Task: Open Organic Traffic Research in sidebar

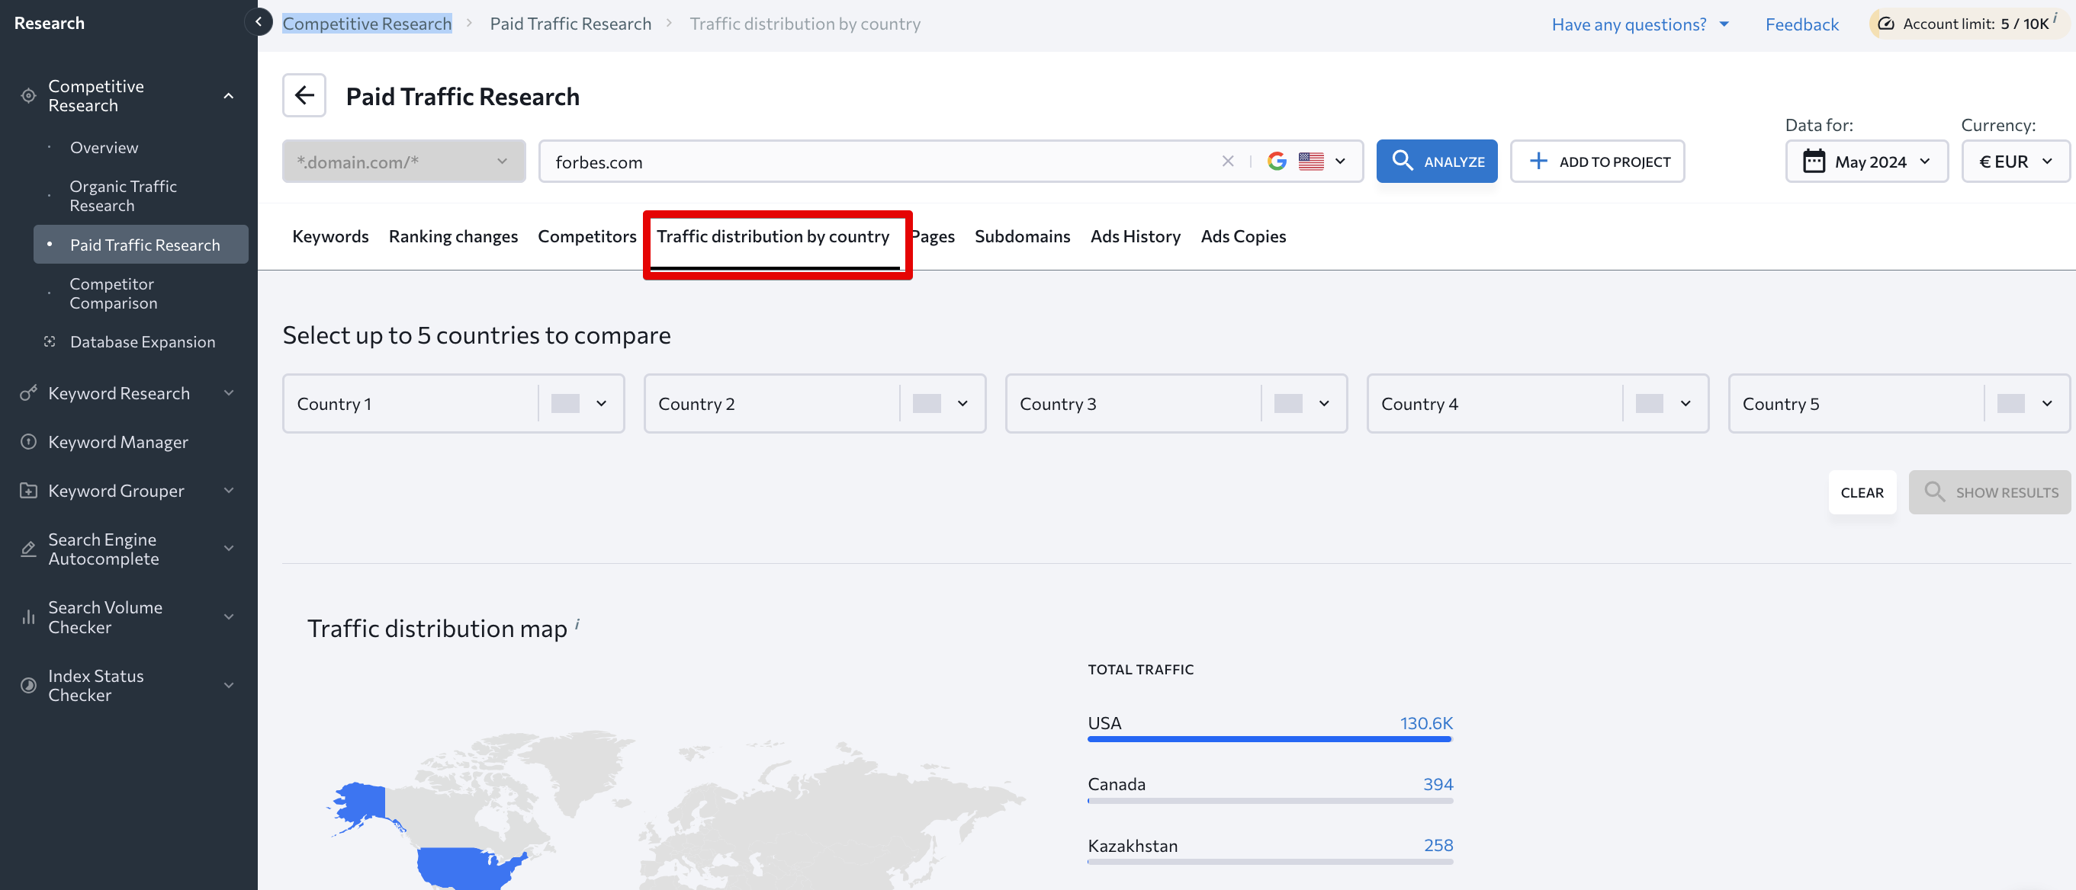Action: point(123,196)
